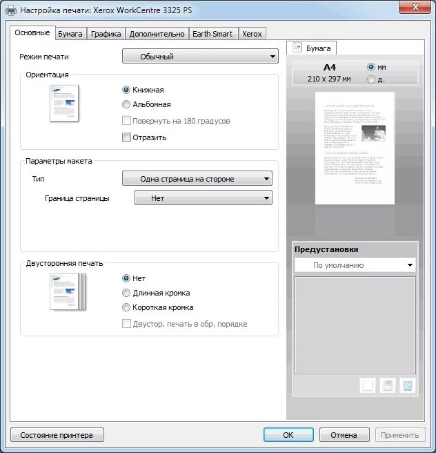Click the Применить button
This screenshot has width=436, height=453.
point(400,435)
